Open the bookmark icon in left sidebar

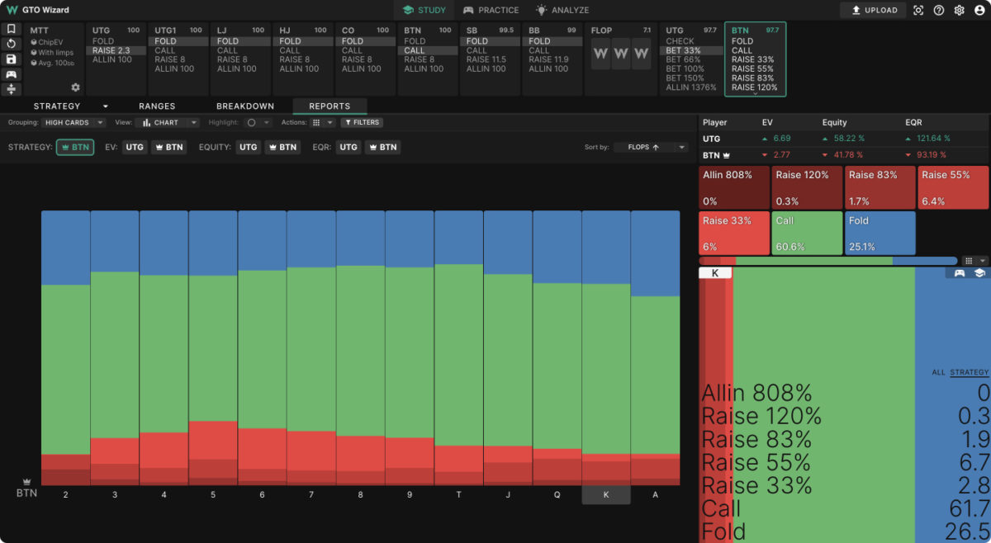11,29
